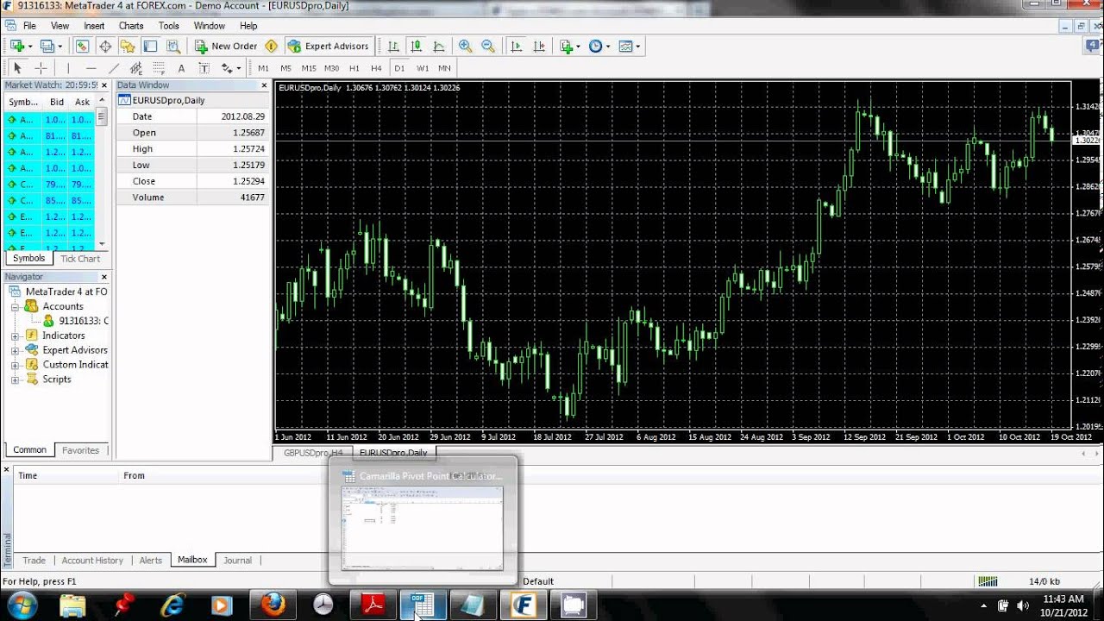Viewport: 1104px width, 621px height.
Task: Switch timeframe to M15
Action: [x=309, y=68]
